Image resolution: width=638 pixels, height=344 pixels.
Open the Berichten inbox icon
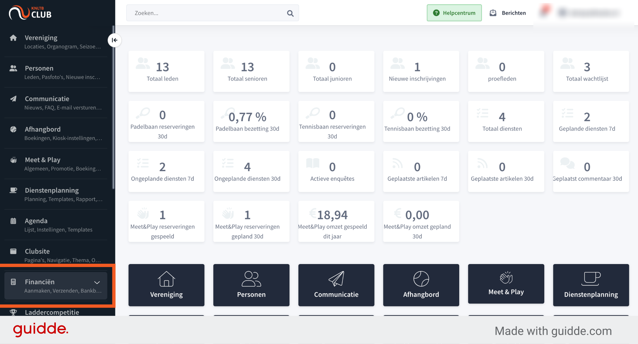[493, 13]
